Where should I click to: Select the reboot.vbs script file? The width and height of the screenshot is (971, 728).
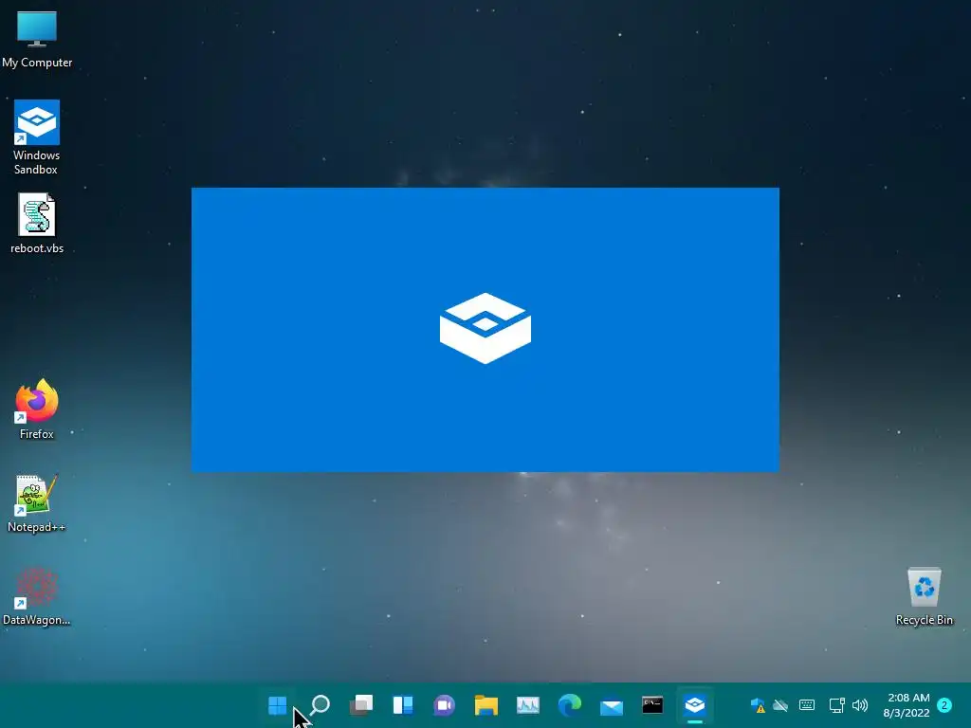point(37,224)
